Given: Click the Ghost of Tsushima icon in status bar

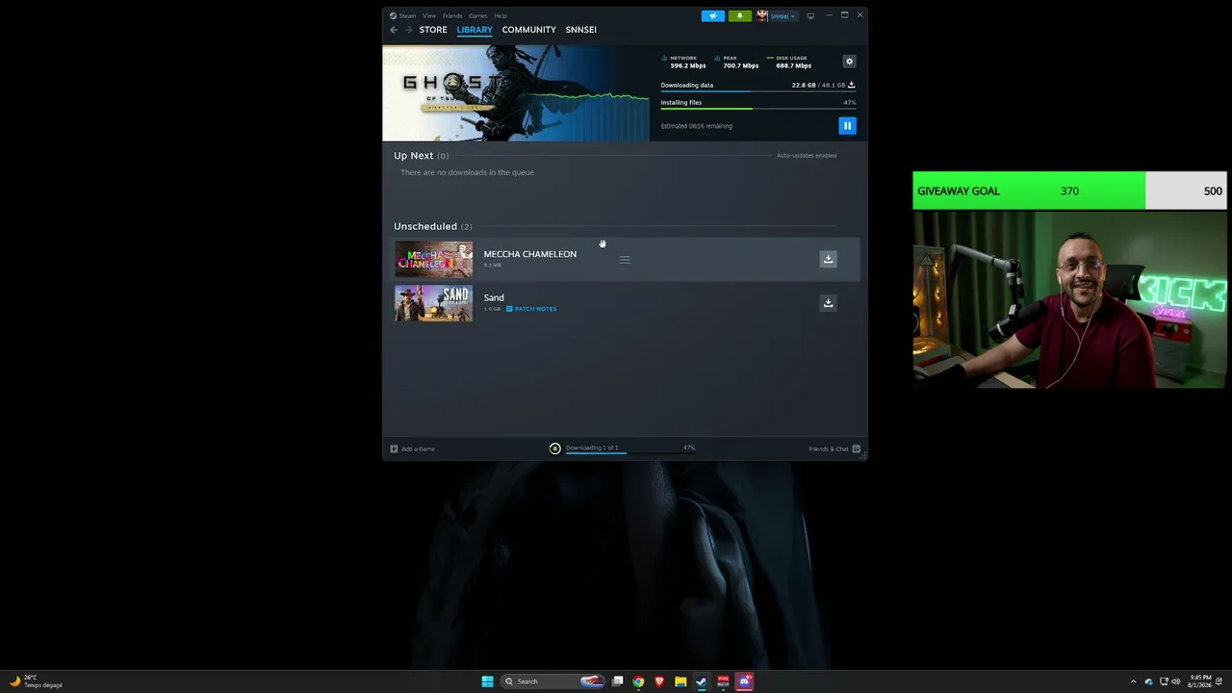Looking at the screenshot, I should 555,449.
